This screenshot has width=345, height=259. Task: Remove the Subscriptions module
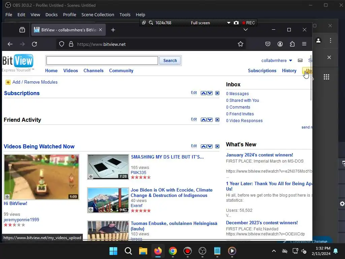click(217, 93)
